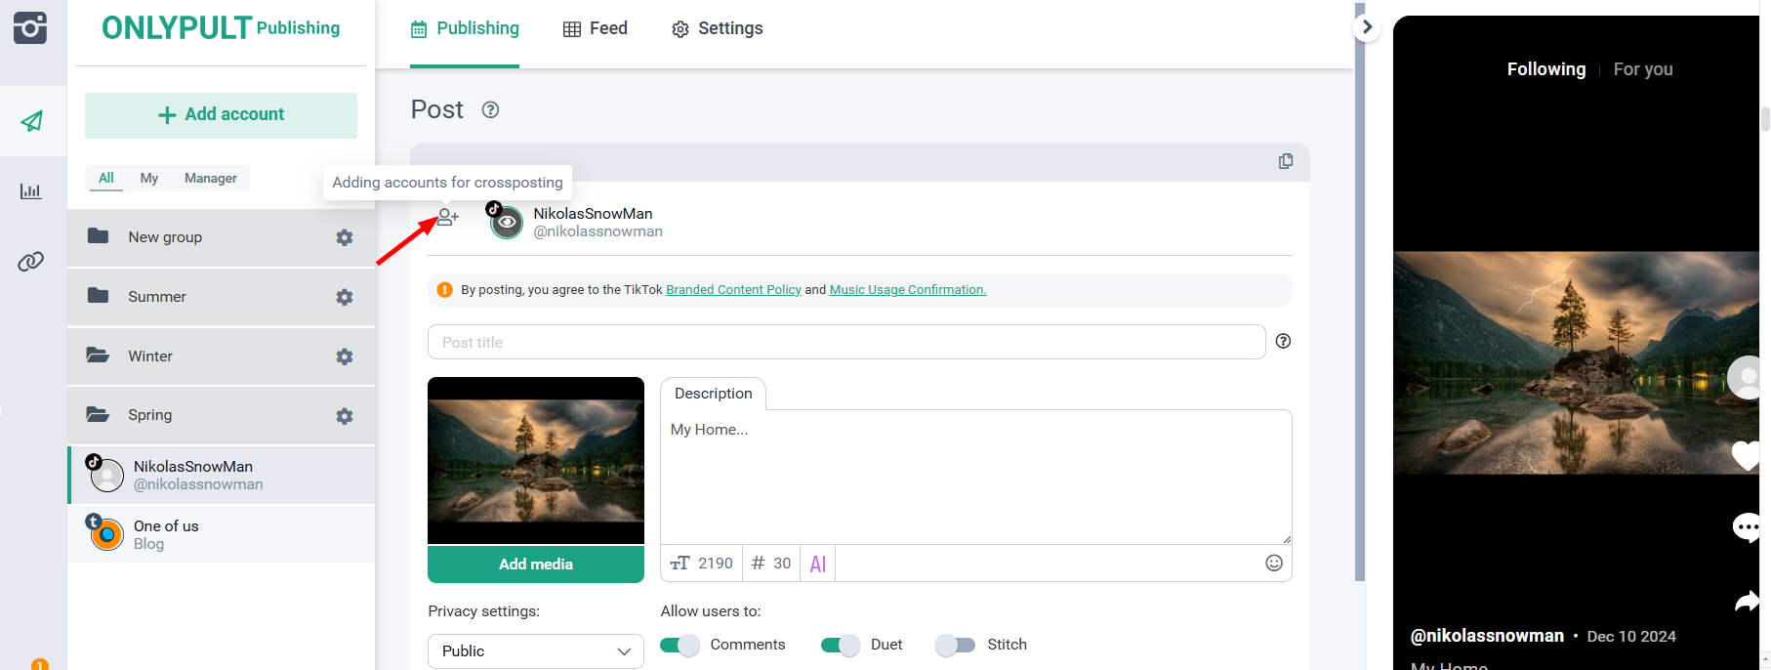Select the Manager accounts filter tab
The image size is (1771, 670).
pyautogui.click(x=210, y=178)
